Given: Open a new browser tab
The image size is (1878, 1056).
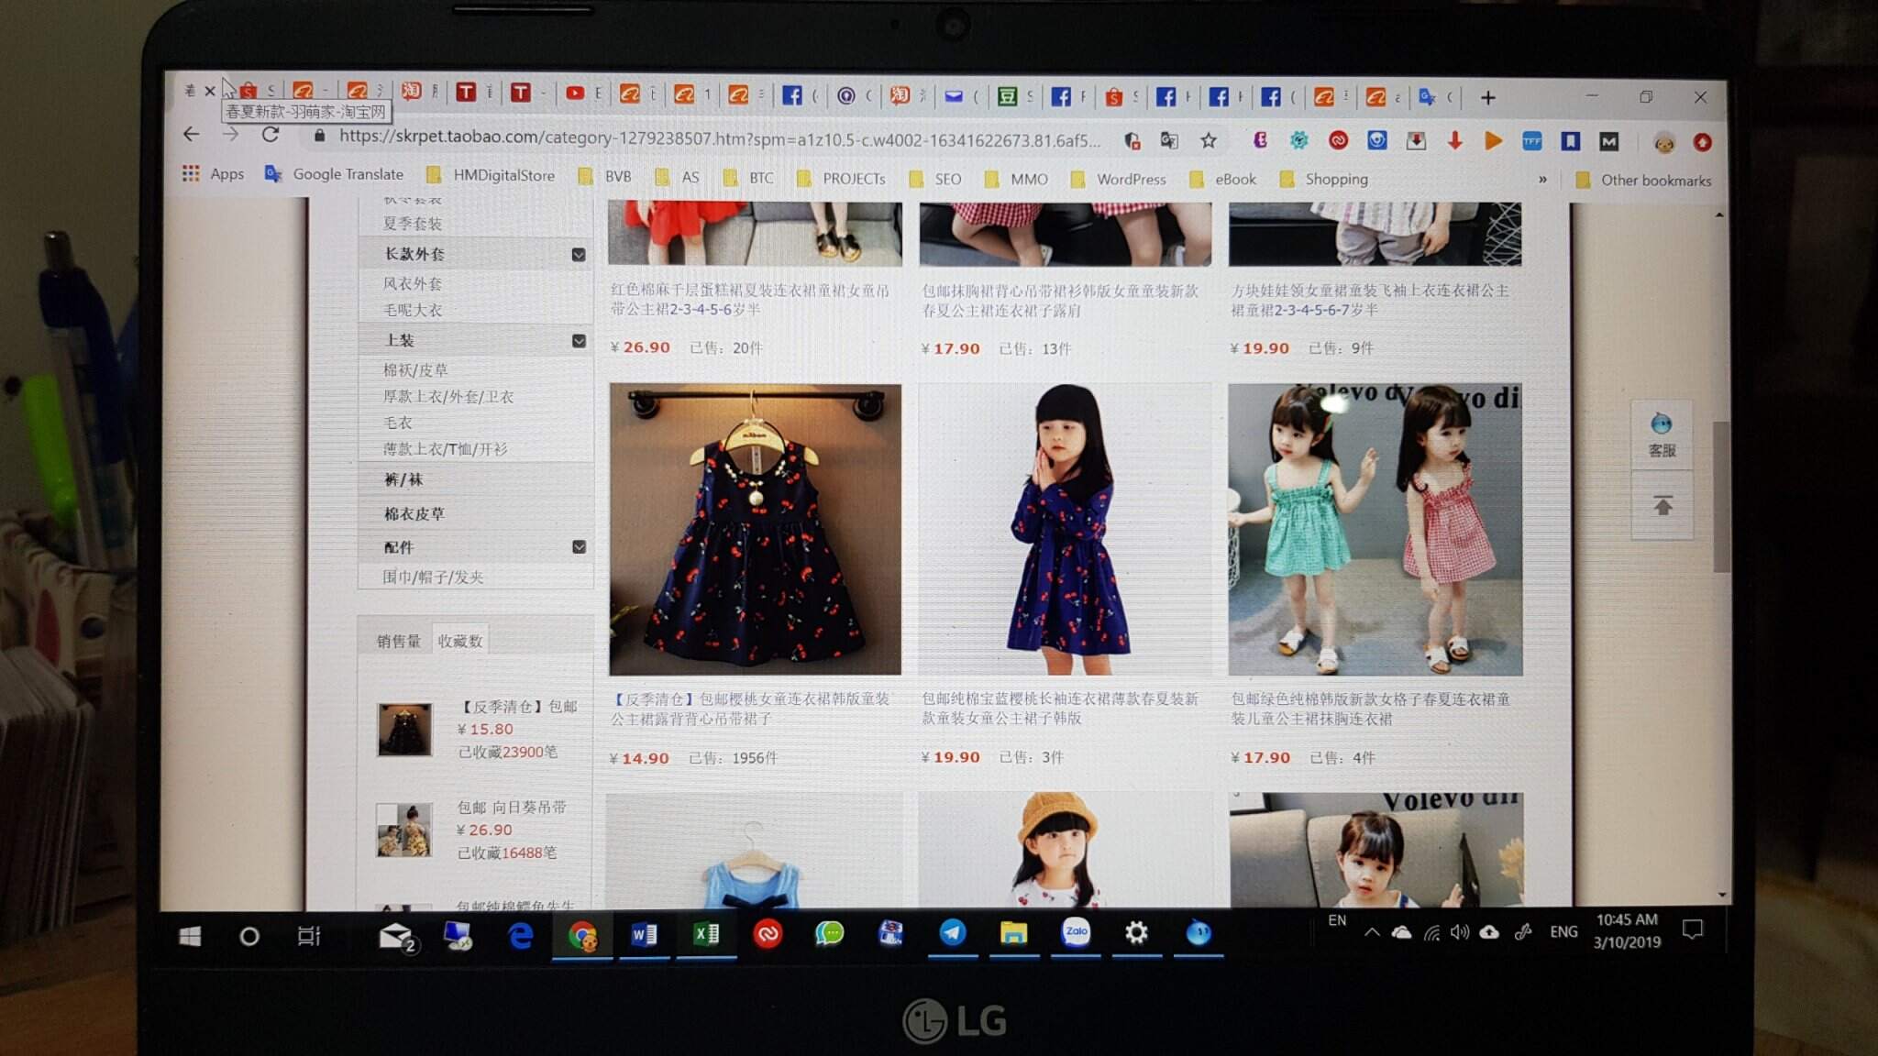Looking at the screenshot, I should [1487, 97].
